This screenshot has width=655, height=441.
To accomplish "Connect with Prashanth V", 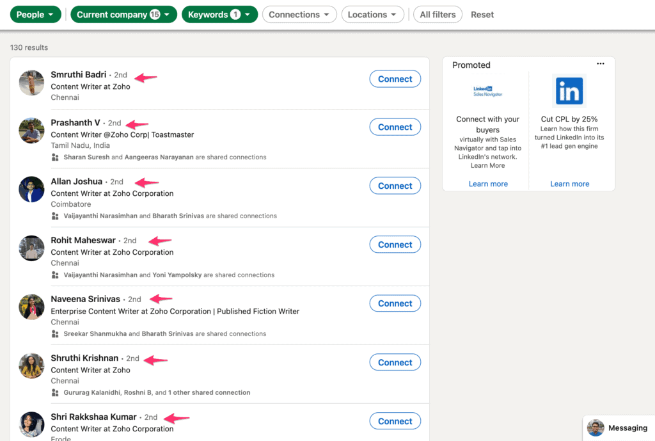I will coord(395,127).
